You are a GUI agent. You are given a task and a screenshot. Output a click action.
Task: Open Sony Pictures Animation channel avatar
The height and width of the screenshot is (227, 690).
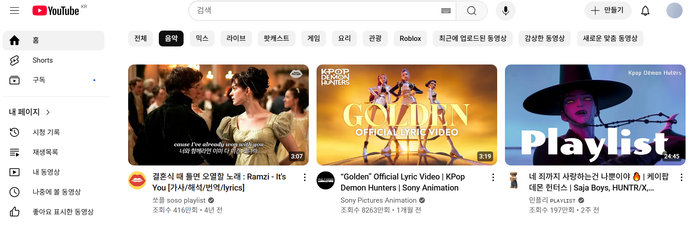325,180
